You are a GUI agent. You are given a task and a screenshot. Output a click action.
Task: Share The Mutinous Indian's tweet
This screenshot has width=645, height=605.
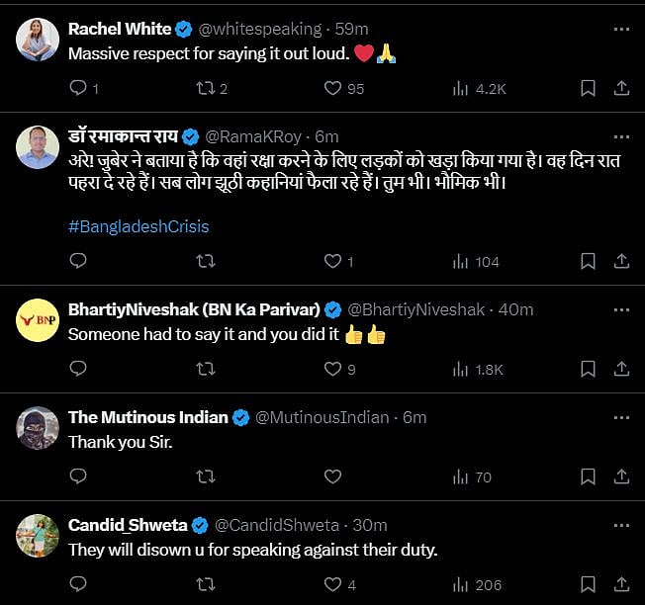pos(621,476)
